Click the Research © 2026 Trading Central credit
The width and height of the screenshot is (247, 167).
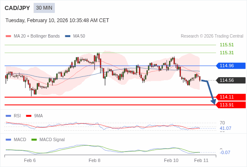pos(212,36)
